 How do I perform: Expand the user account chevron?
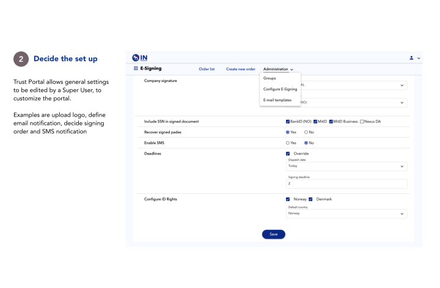click(x=419, y=57)
